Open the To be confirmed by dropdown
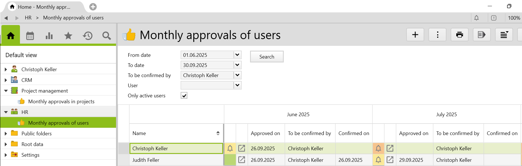The height and width of the screenshot is (166, 522). [237, 75]
